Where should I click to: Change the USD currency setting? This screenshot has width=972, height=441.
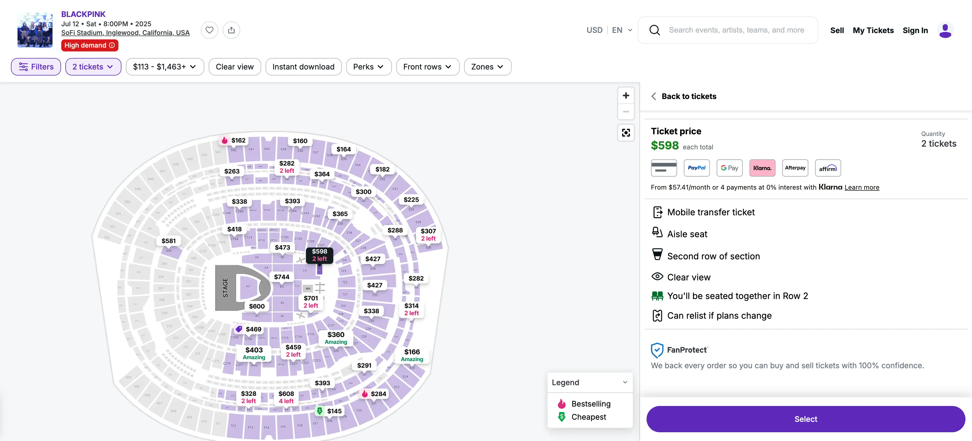tap(594, 30)
